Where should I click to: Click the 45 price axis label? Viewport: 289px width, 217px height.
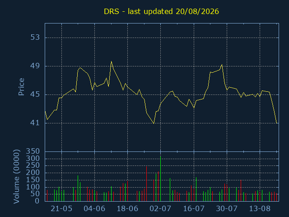35,94
